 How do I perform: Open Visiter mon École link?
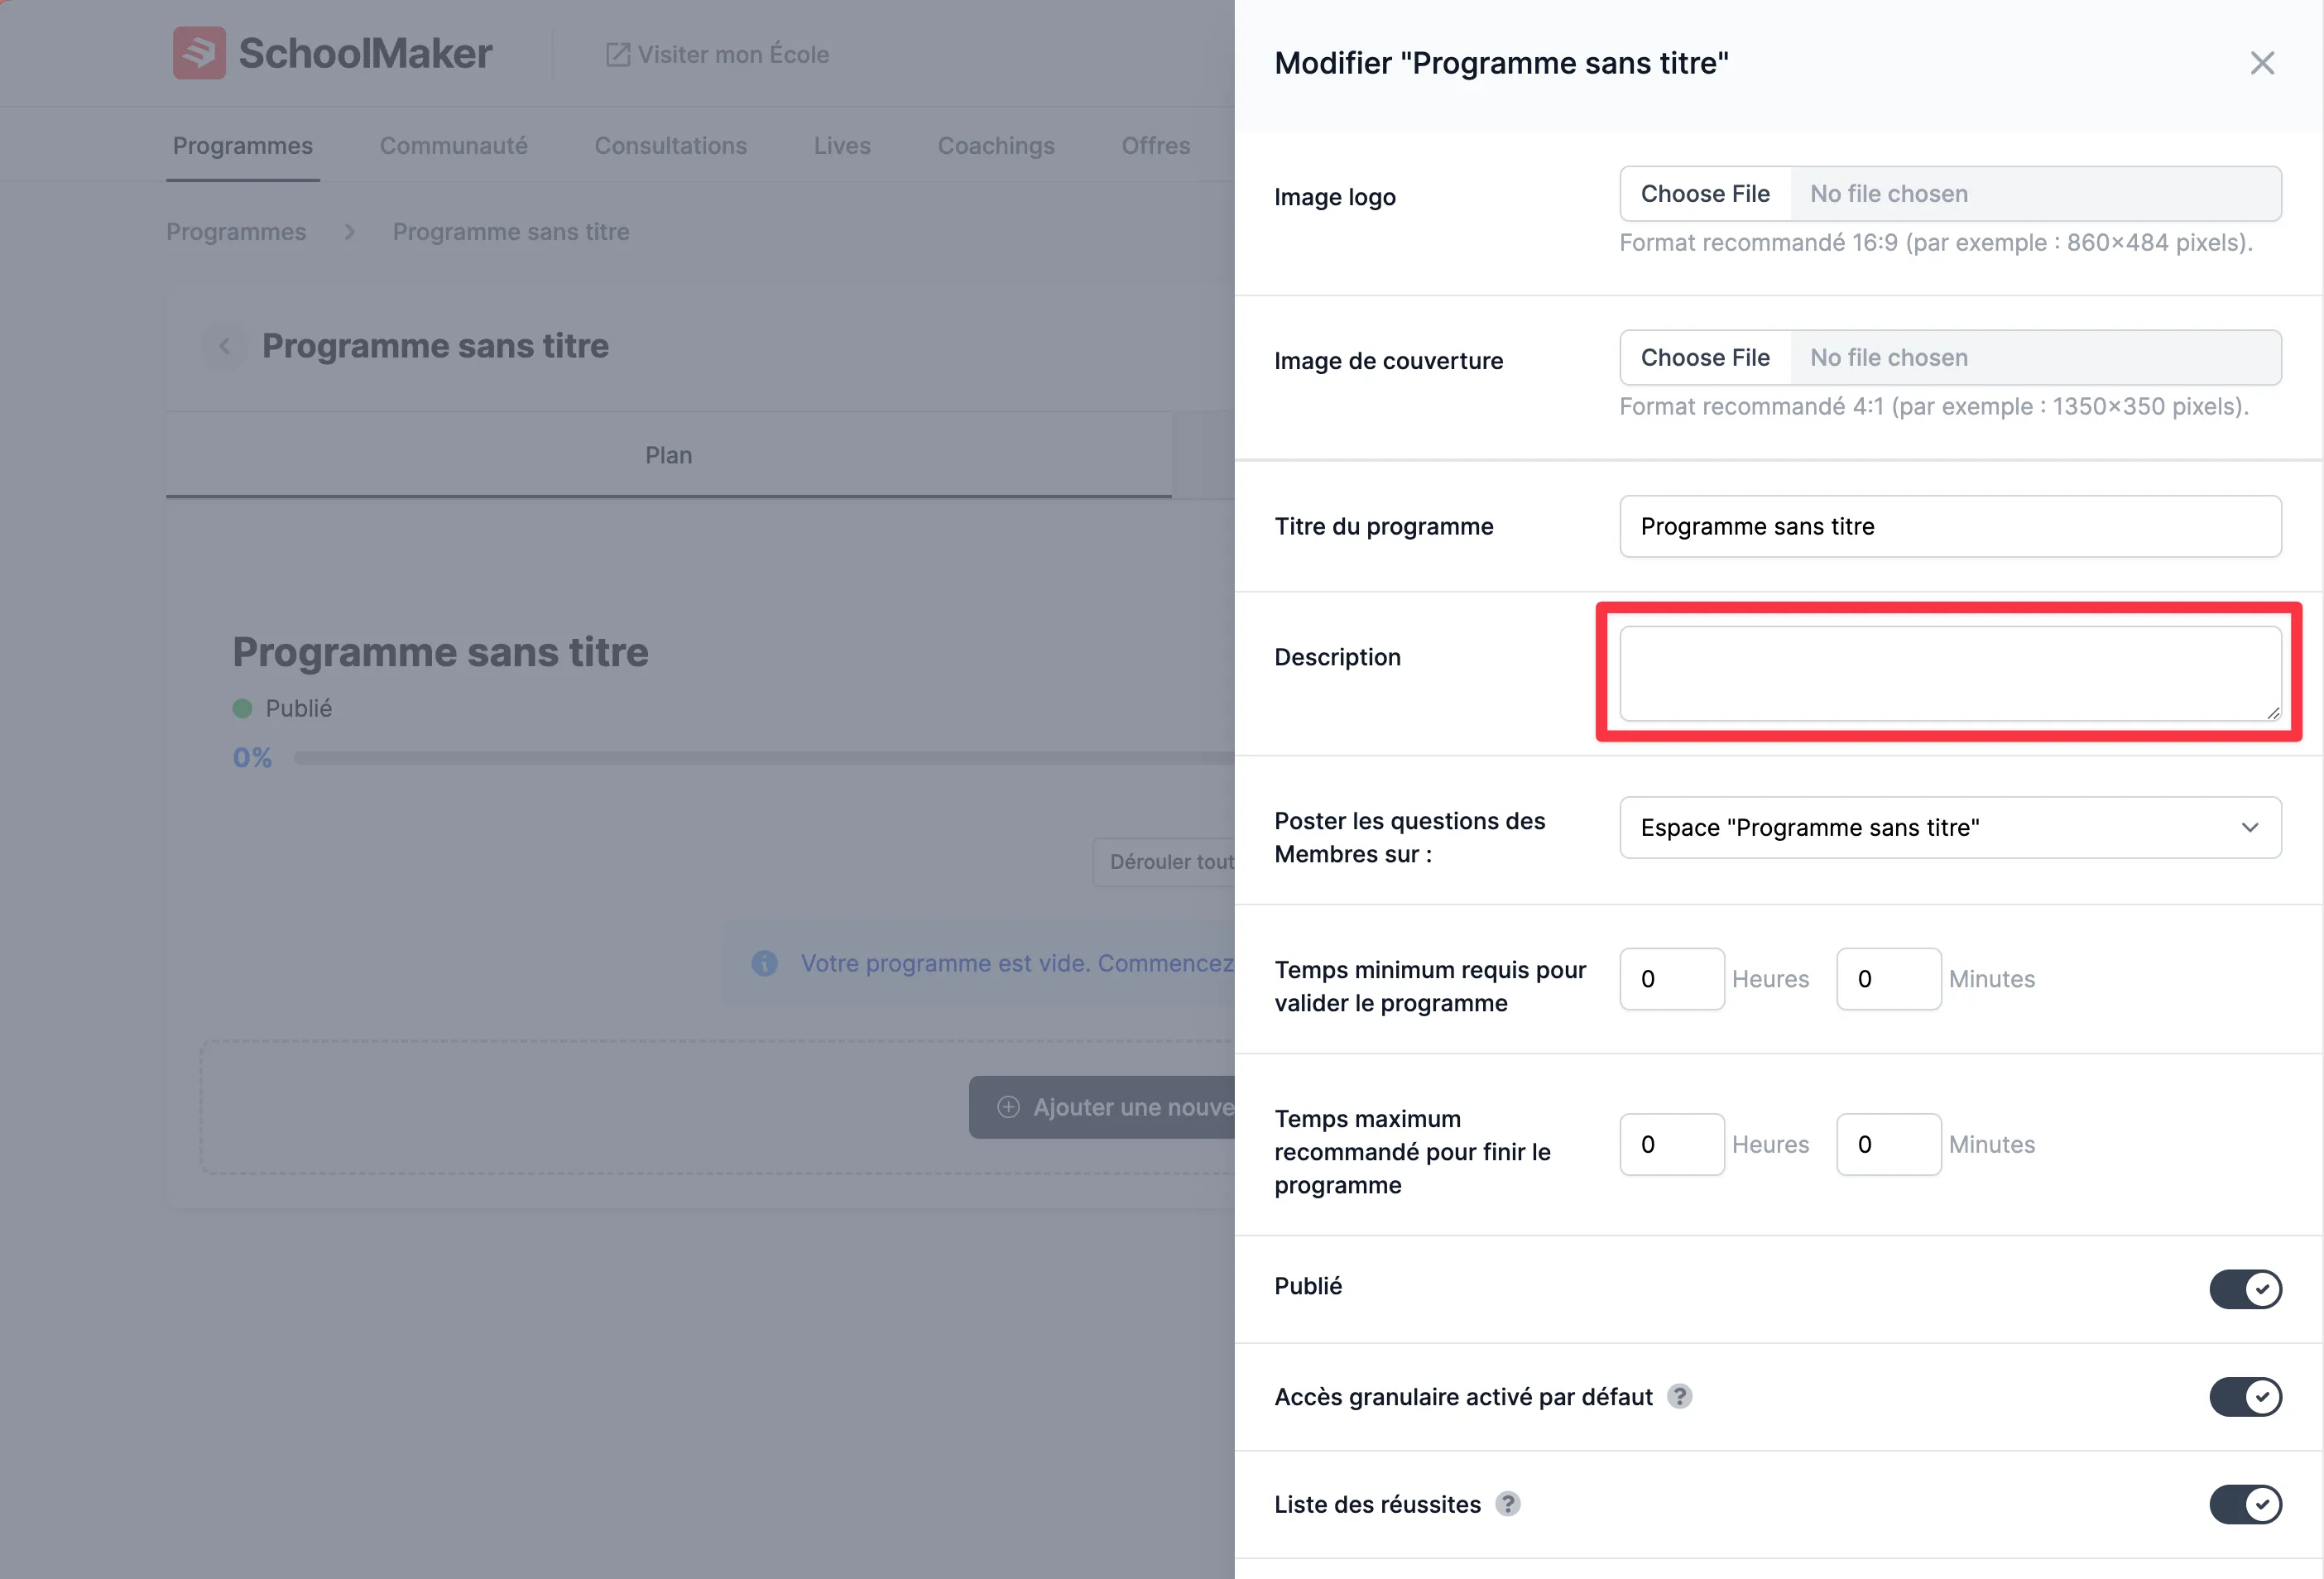[x=717, y=54]
